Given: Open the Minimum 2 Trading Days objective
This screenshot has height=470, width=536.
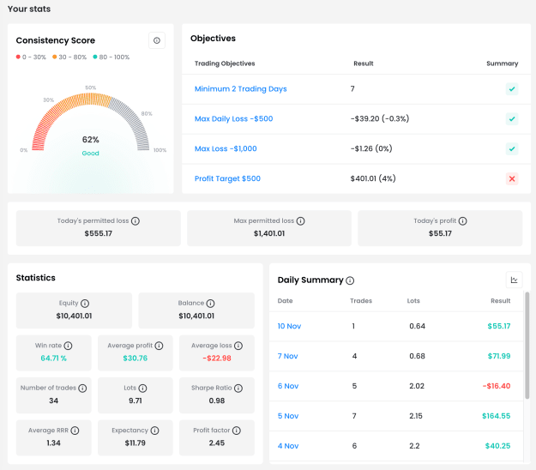Looking at the screenshot, I should coord(241,89).
